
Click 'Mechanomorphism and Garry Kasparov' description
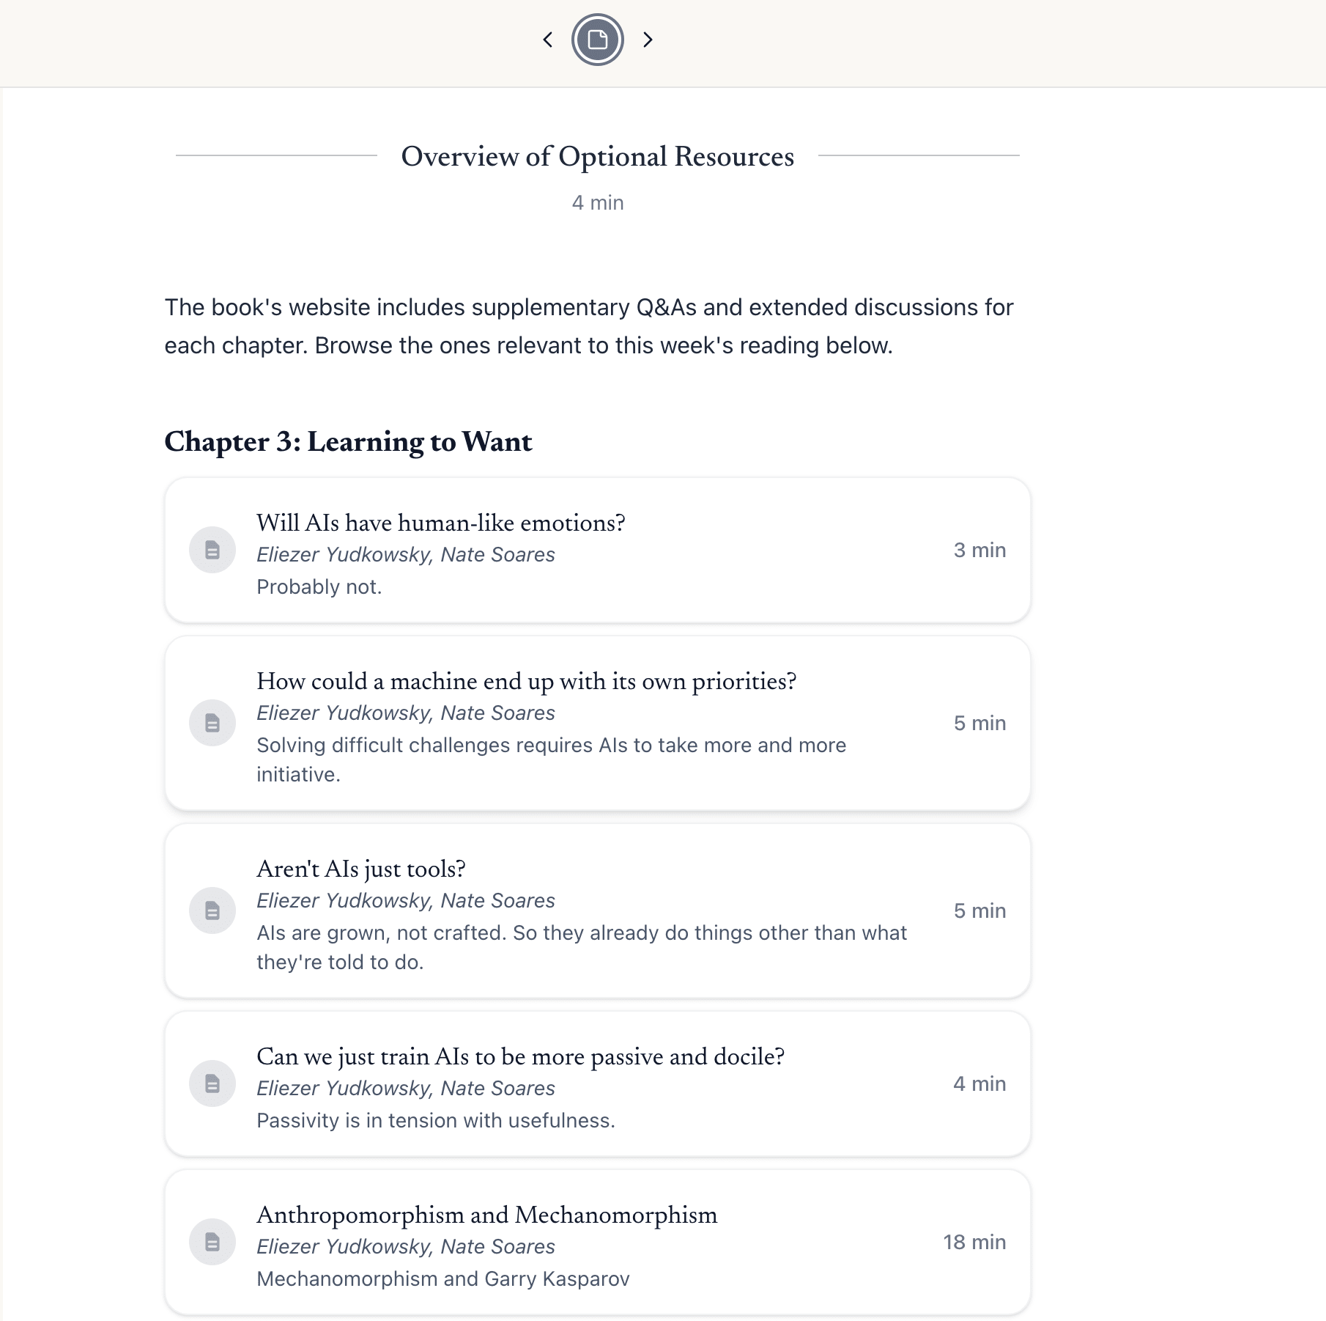point(443,1278)
